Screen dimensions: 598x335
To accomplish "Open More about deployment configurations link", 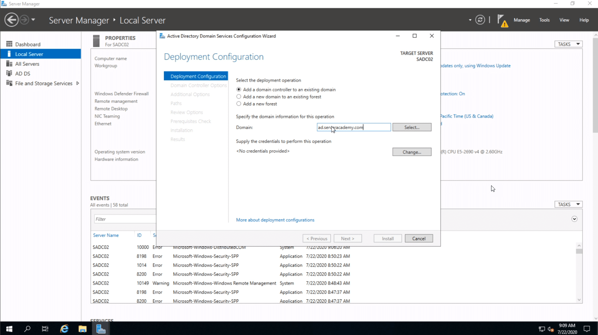I will click(275, 220).
